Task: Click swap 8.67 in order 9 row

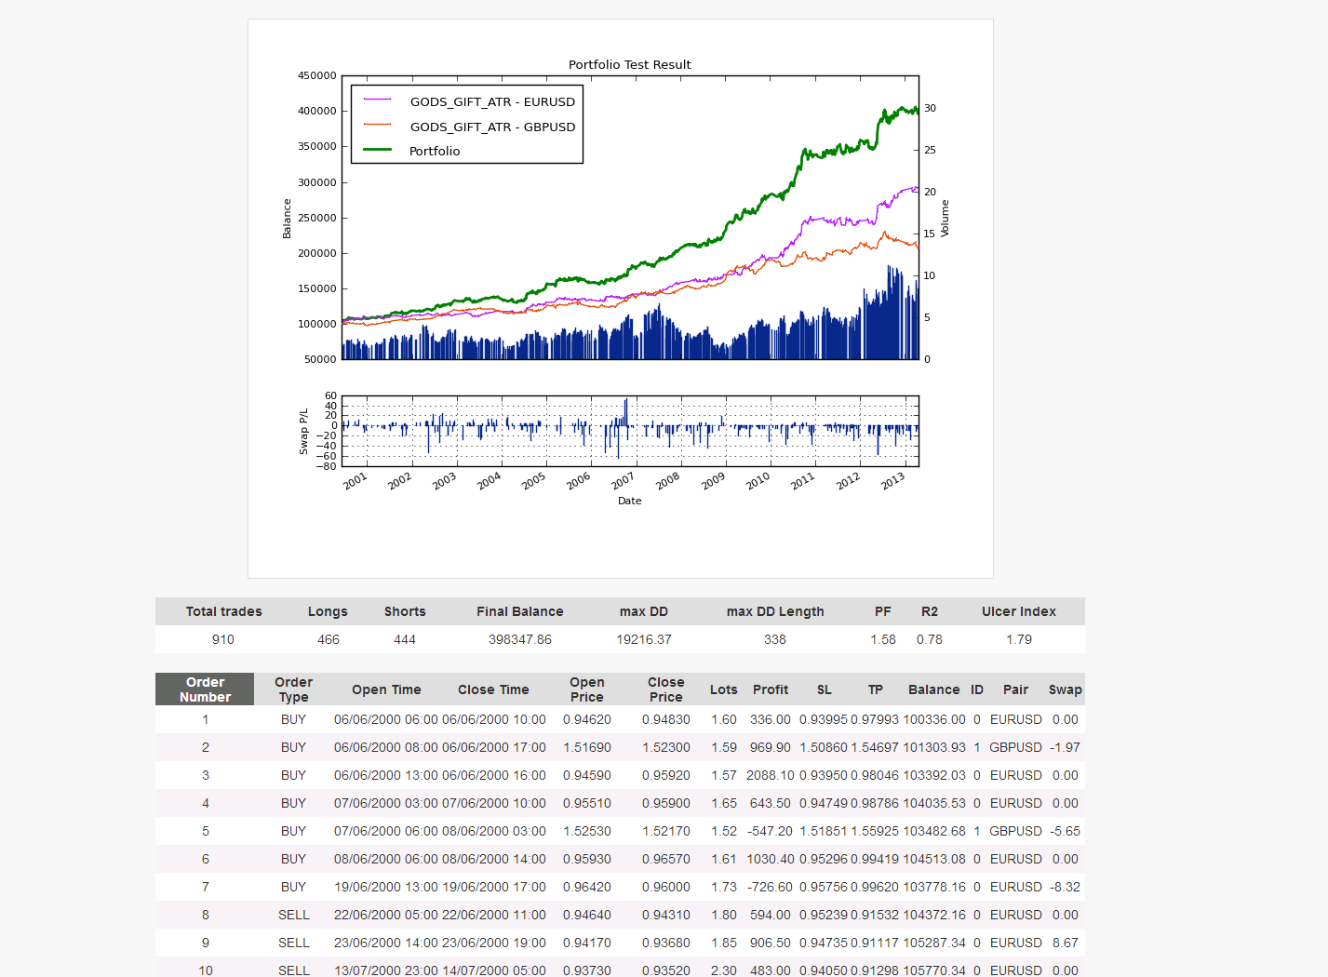Action: (1066, 943)
